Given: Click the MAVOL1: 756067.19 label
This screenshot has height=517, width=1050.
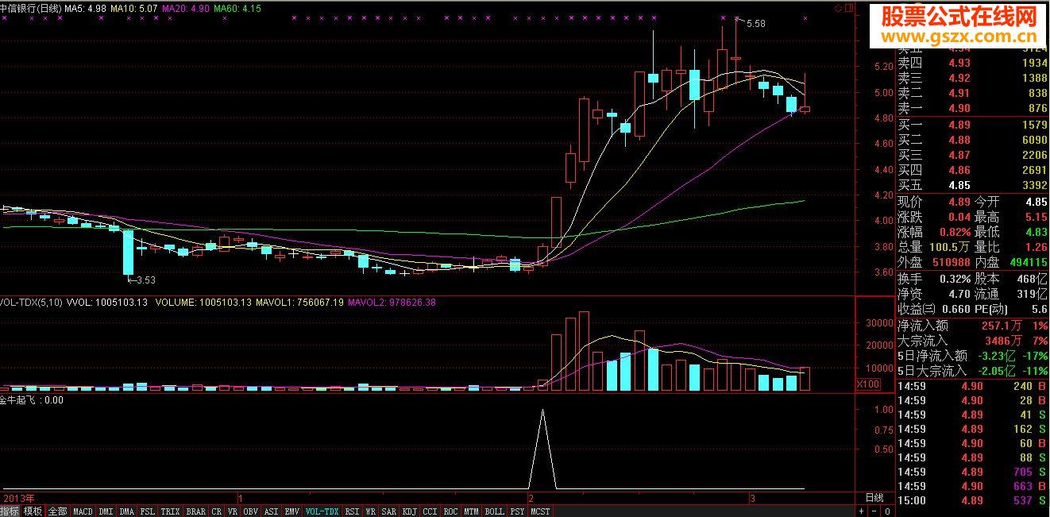Looking at the screenshot, I should coord(299,303).
